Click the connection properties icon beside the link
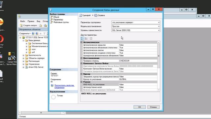The image size is (211, 119). click(52, 86)
